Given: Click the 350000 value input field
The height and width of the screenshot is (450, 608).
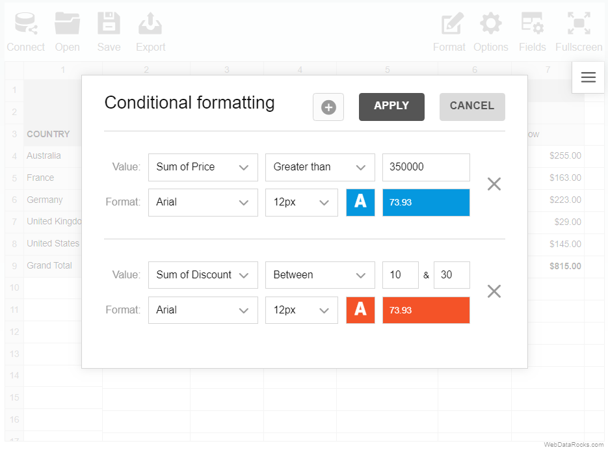Looking at the screenshot, I should pyautogui.click(x=425, y=167).
